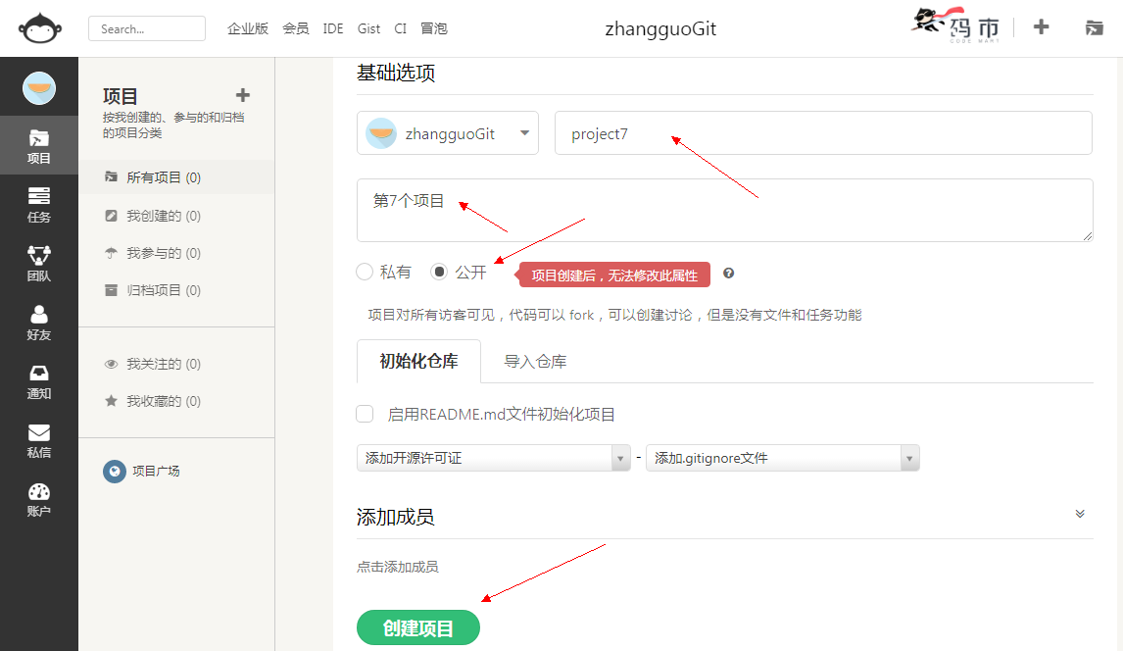Enable README.md initialization checkbox
This screenshot has height=651, width=1123.
(365, 414)
